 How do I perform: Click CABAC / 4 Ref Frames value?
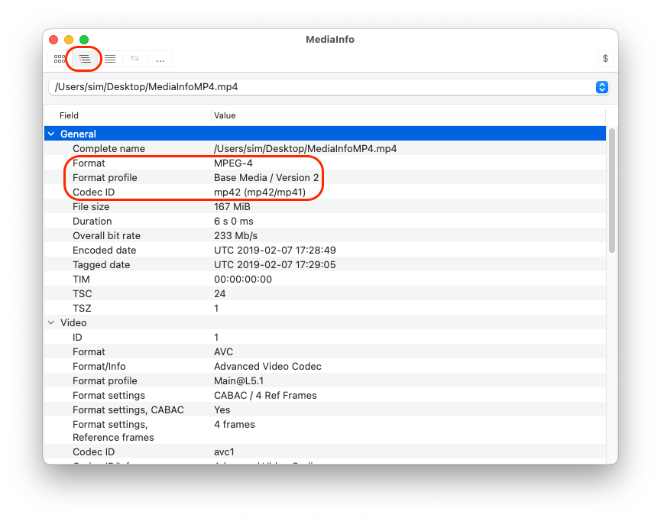265,396
